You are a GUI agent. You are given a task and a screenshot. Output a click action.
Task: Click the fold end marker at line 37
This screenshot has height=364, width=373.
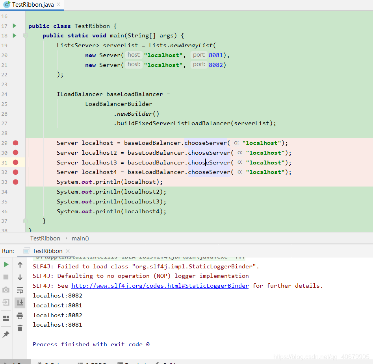pos(26,221)
